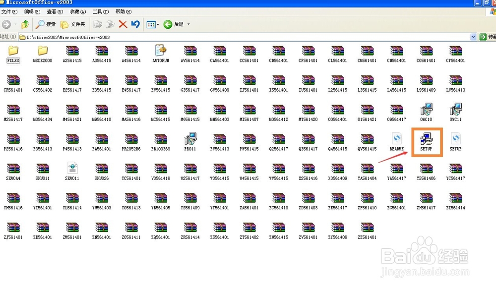Viewport: 496px width, 289px height.
Task: Open the 帮助 menu
Action: (x=123, y=12)
